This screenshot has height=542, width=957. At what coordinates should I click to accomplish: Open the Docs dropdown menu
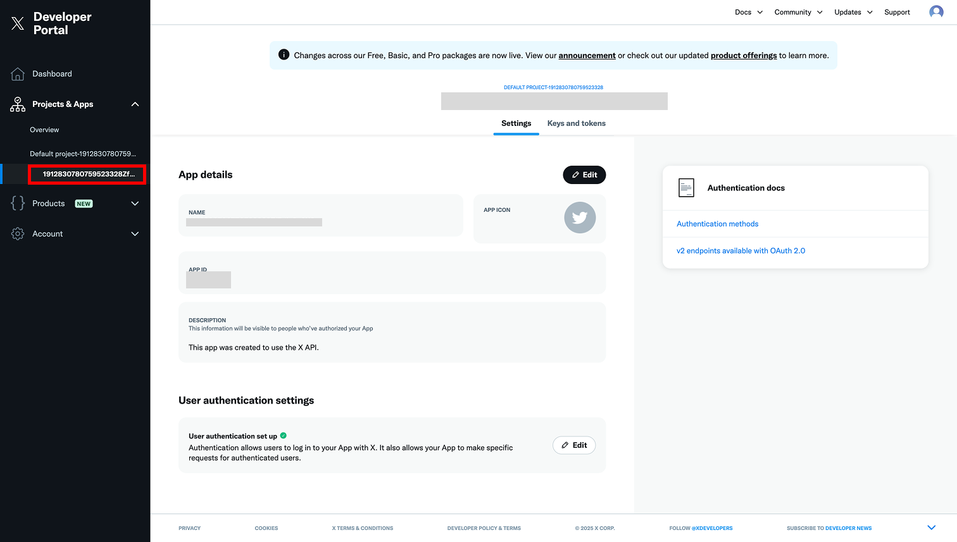(749, 12)
